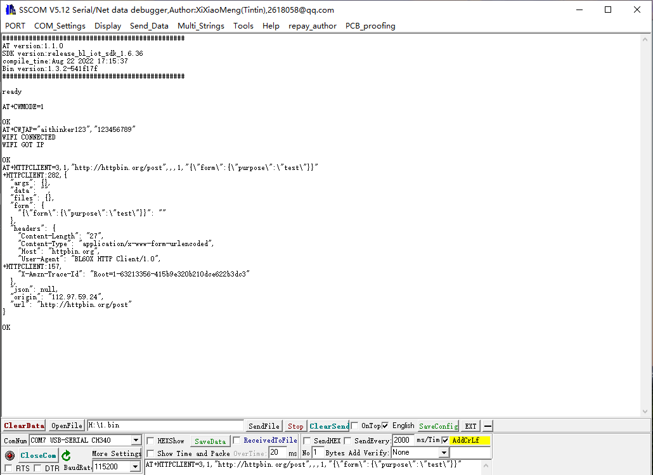This screenshot has width=653, height=475.
Task: Open the Tools menu
Action: (243, 26)
